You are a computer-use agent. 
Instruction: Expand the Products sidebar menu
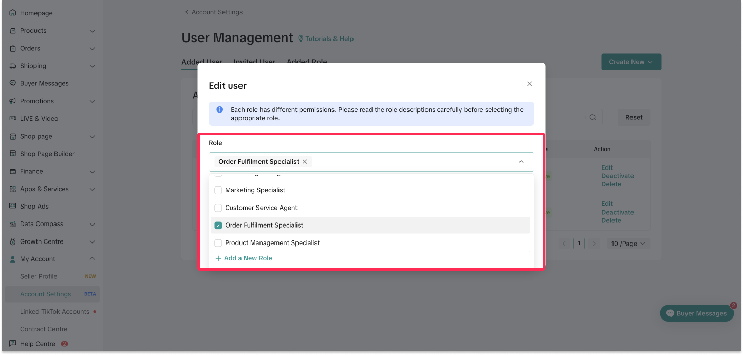click(x=92, y=31)
